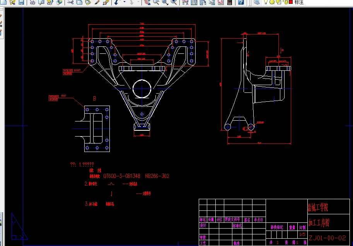Click the 标准化 title block cell
353x246 pixels.
pos(237,226)
